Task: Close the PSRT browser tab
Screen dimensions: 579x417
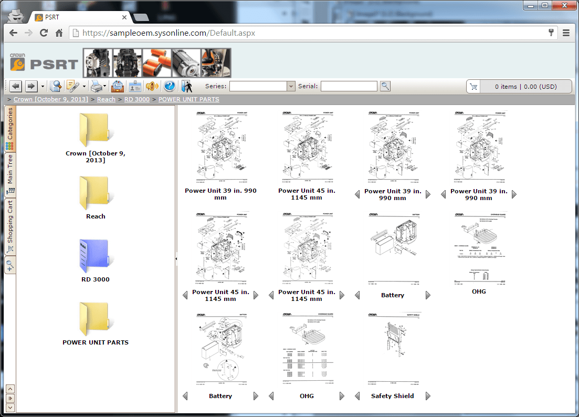Action: [x=124, y=17]
